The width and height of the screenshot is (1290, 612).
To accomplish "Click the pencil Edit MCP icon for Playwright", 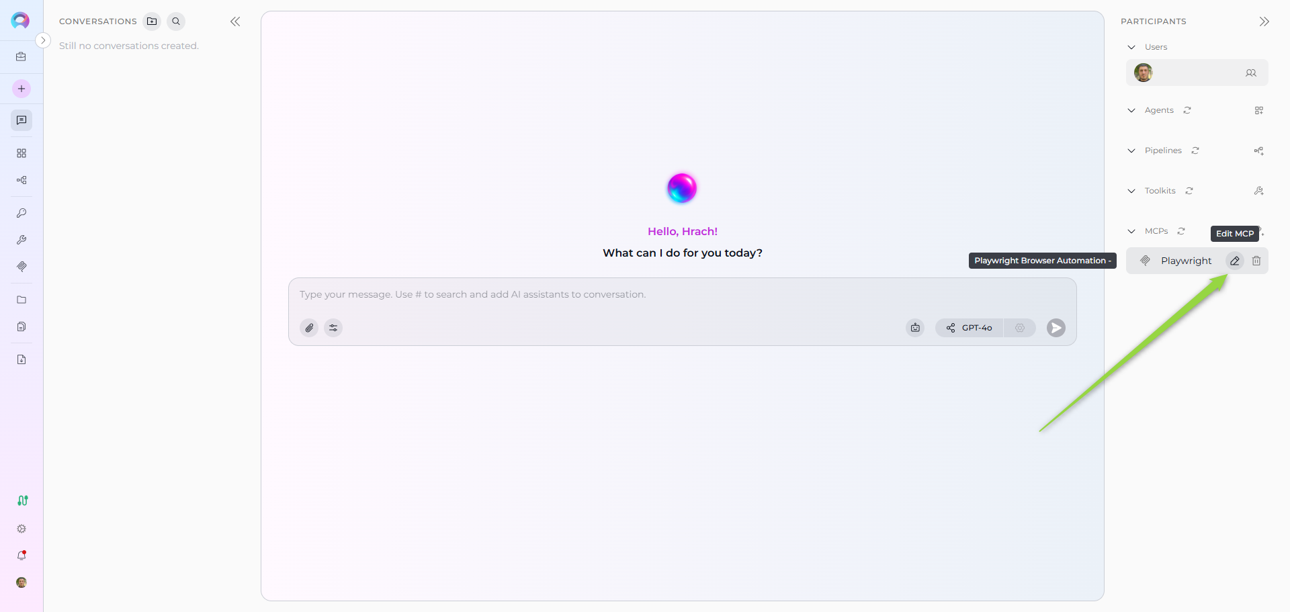I will 1234,261.
